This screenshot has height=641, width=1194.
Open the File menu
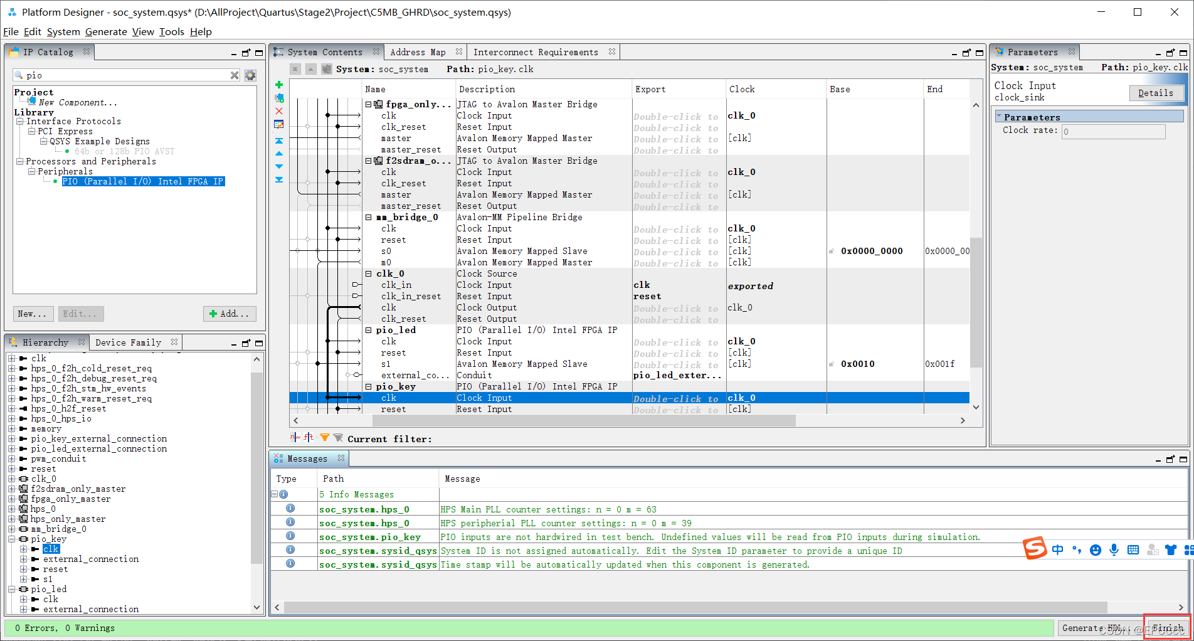coord(11,31)
